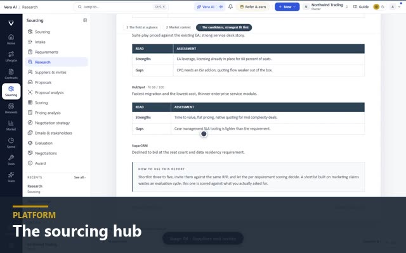Click the HOW TO USE THIS REPORT callout
This screenshot has width=406, height=253.
pos(248,177)
